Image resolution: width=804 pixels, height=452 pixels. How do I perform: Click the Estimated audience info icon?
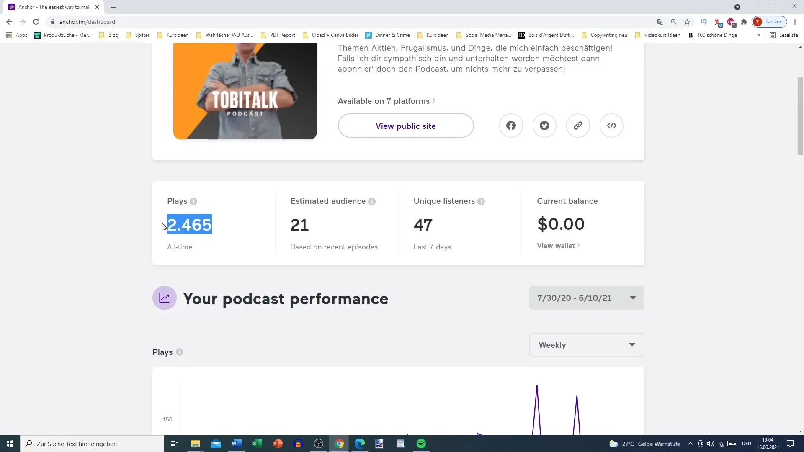tap(372, 201)
